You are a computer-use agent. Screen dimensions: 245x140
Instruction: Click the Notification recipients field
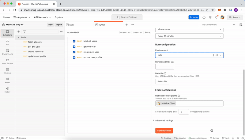point(189,103)
